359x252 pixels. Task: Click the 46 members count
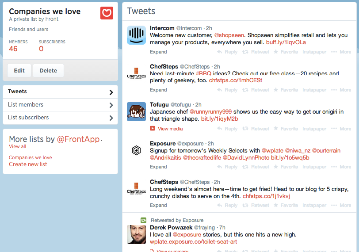pos(13,49)
